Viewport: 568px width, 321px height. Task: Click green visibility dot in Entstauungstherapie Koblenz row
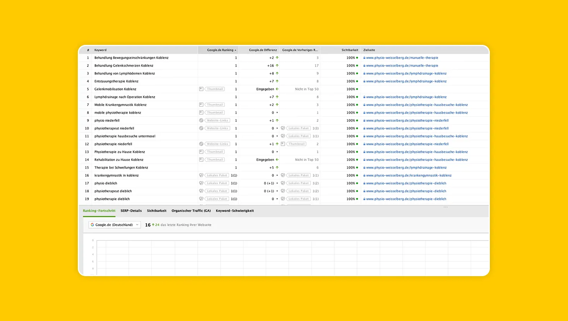tap(357, 81)
